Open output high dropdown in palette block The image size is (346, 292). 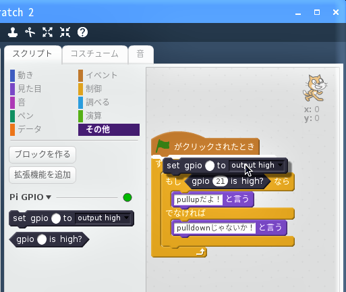103,218
